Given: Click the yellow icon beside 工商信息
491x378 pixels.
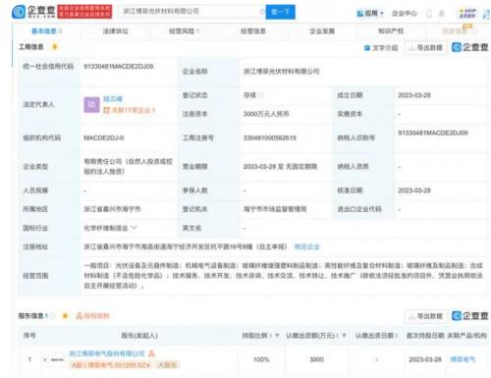Looking at the screenshot, I should tap(55, 47).
